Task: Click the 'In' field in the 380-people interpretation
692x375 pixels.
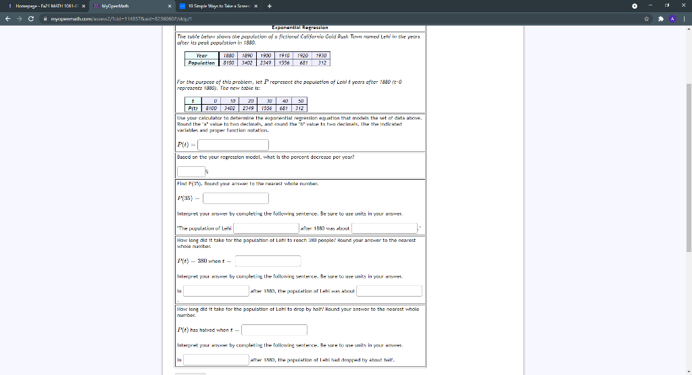Action: click(x=216, y=291)
